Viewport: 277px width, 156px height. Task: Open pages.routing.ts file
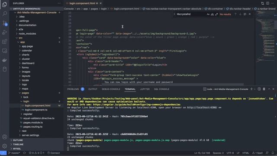click(33, 127)
